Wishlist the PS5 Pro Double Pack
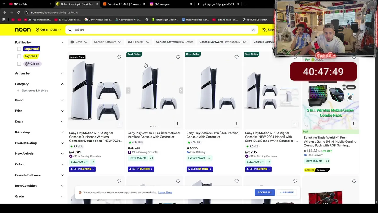Screen dimensions: 378x213 (119, 57)
